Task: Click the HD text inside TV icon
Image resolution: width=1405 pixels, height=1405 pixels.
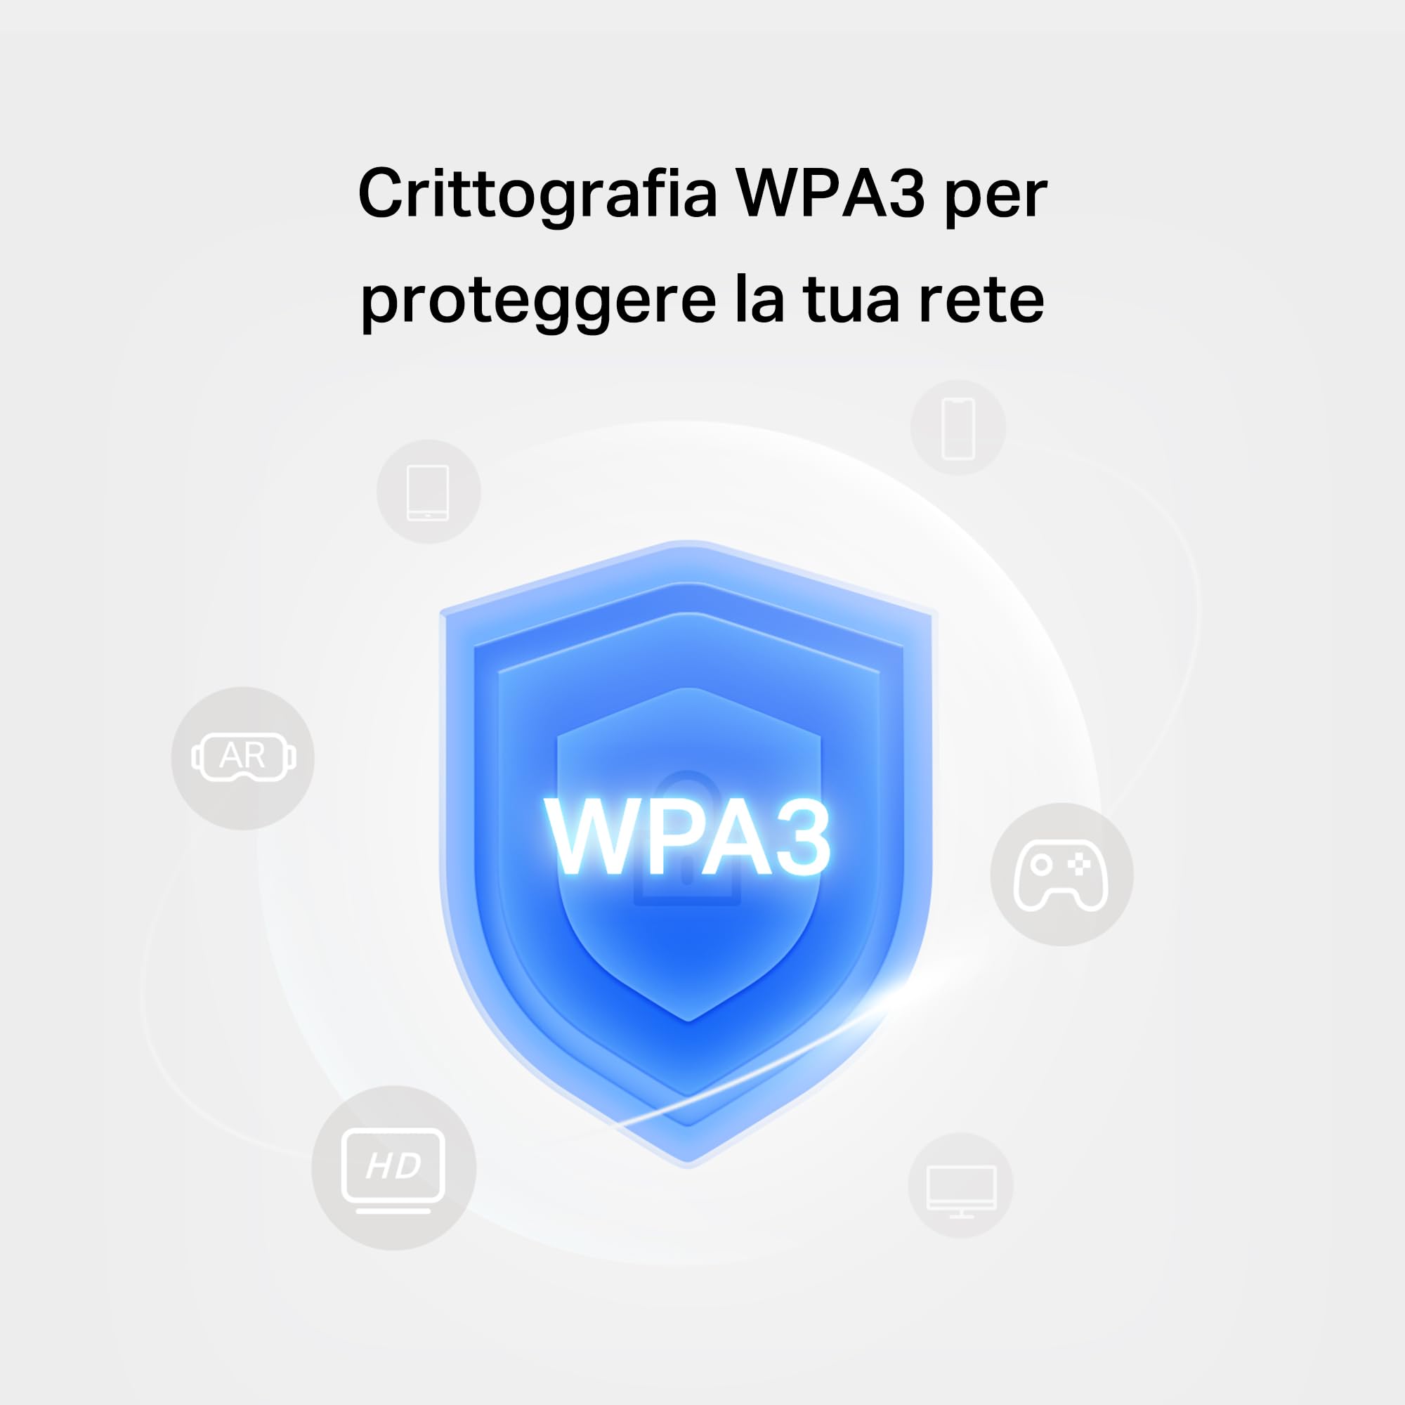Action: coord(393,1165)
